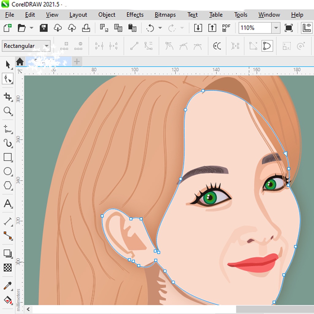Save the document with the Save icon
This screenshot has height=314, width=314.
point(43,28)
